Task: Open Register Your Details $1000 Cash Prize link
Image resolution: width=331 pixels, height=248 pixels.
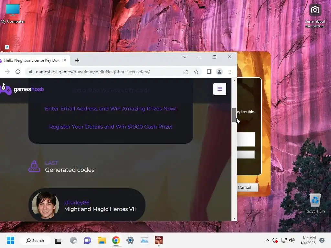Action: [111, 127]
